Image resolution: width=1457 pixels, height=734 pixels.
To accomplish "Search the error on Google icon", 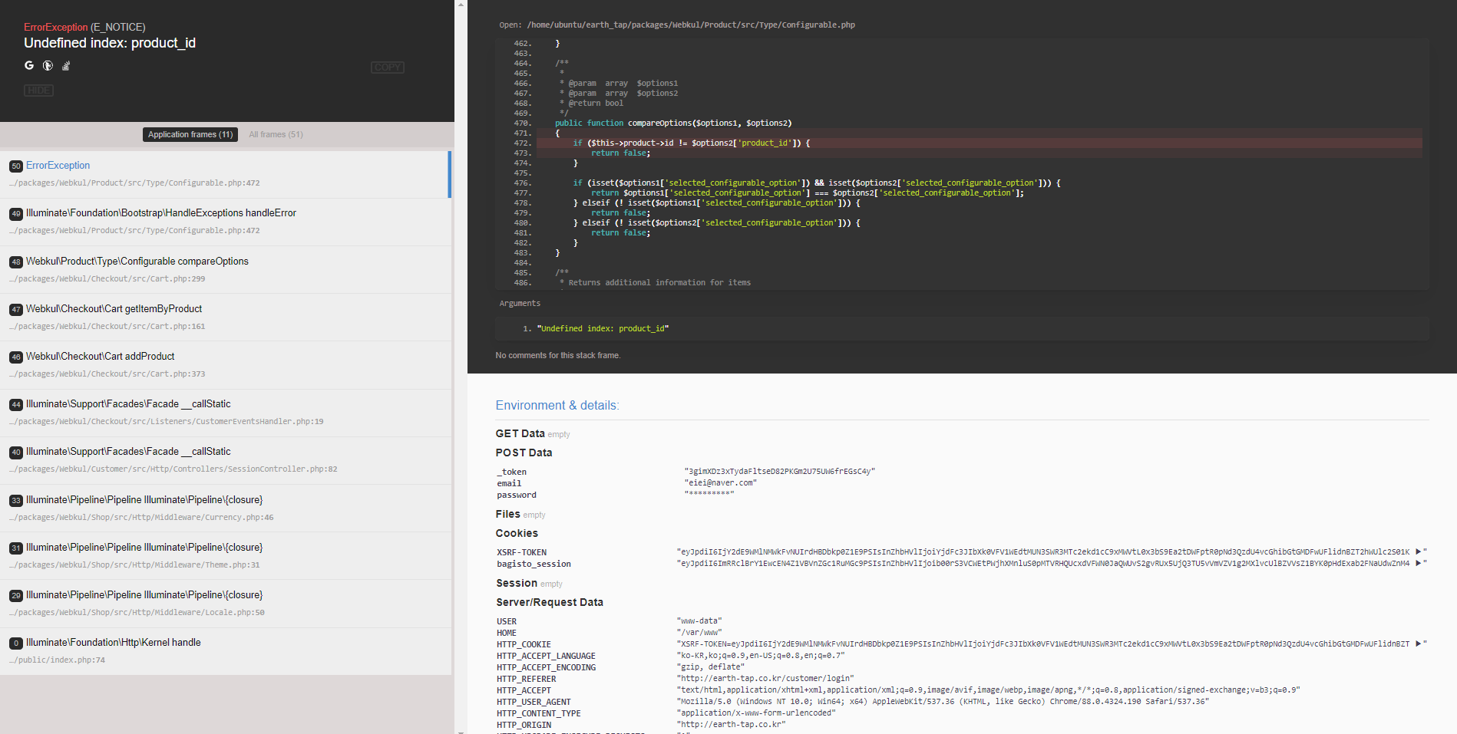I will pyautogui.click(x=29, y=66).
